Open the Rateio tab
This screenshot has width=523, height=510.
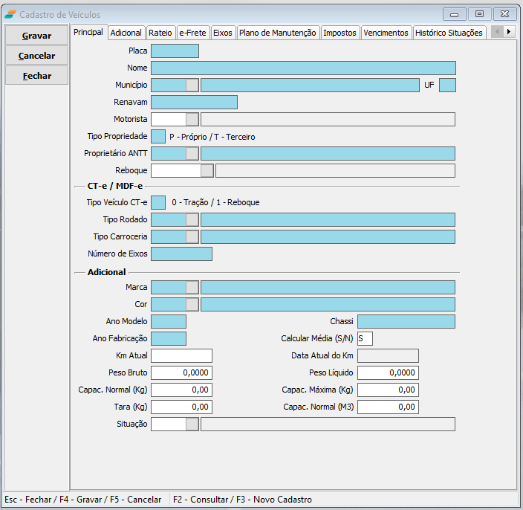pyautogui.click(x=160, y=33)
